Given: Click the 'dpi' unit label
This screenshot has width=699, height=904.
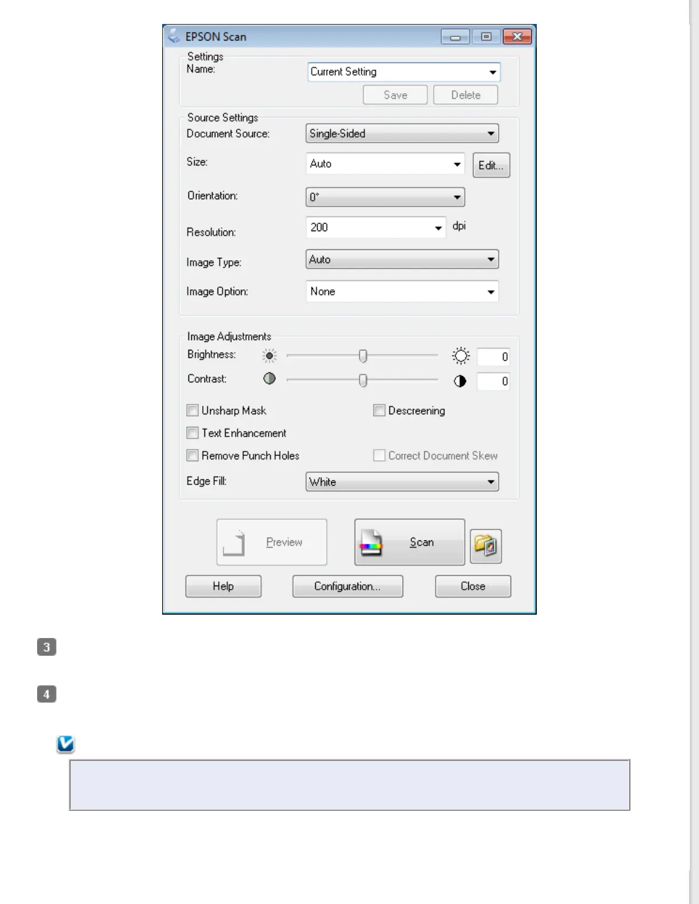Looking at the screenshot, I should point(459,226).
